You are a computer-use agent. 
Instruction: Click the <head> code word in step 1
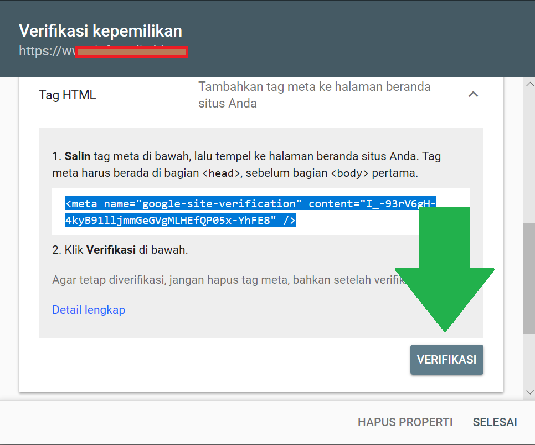221,173
